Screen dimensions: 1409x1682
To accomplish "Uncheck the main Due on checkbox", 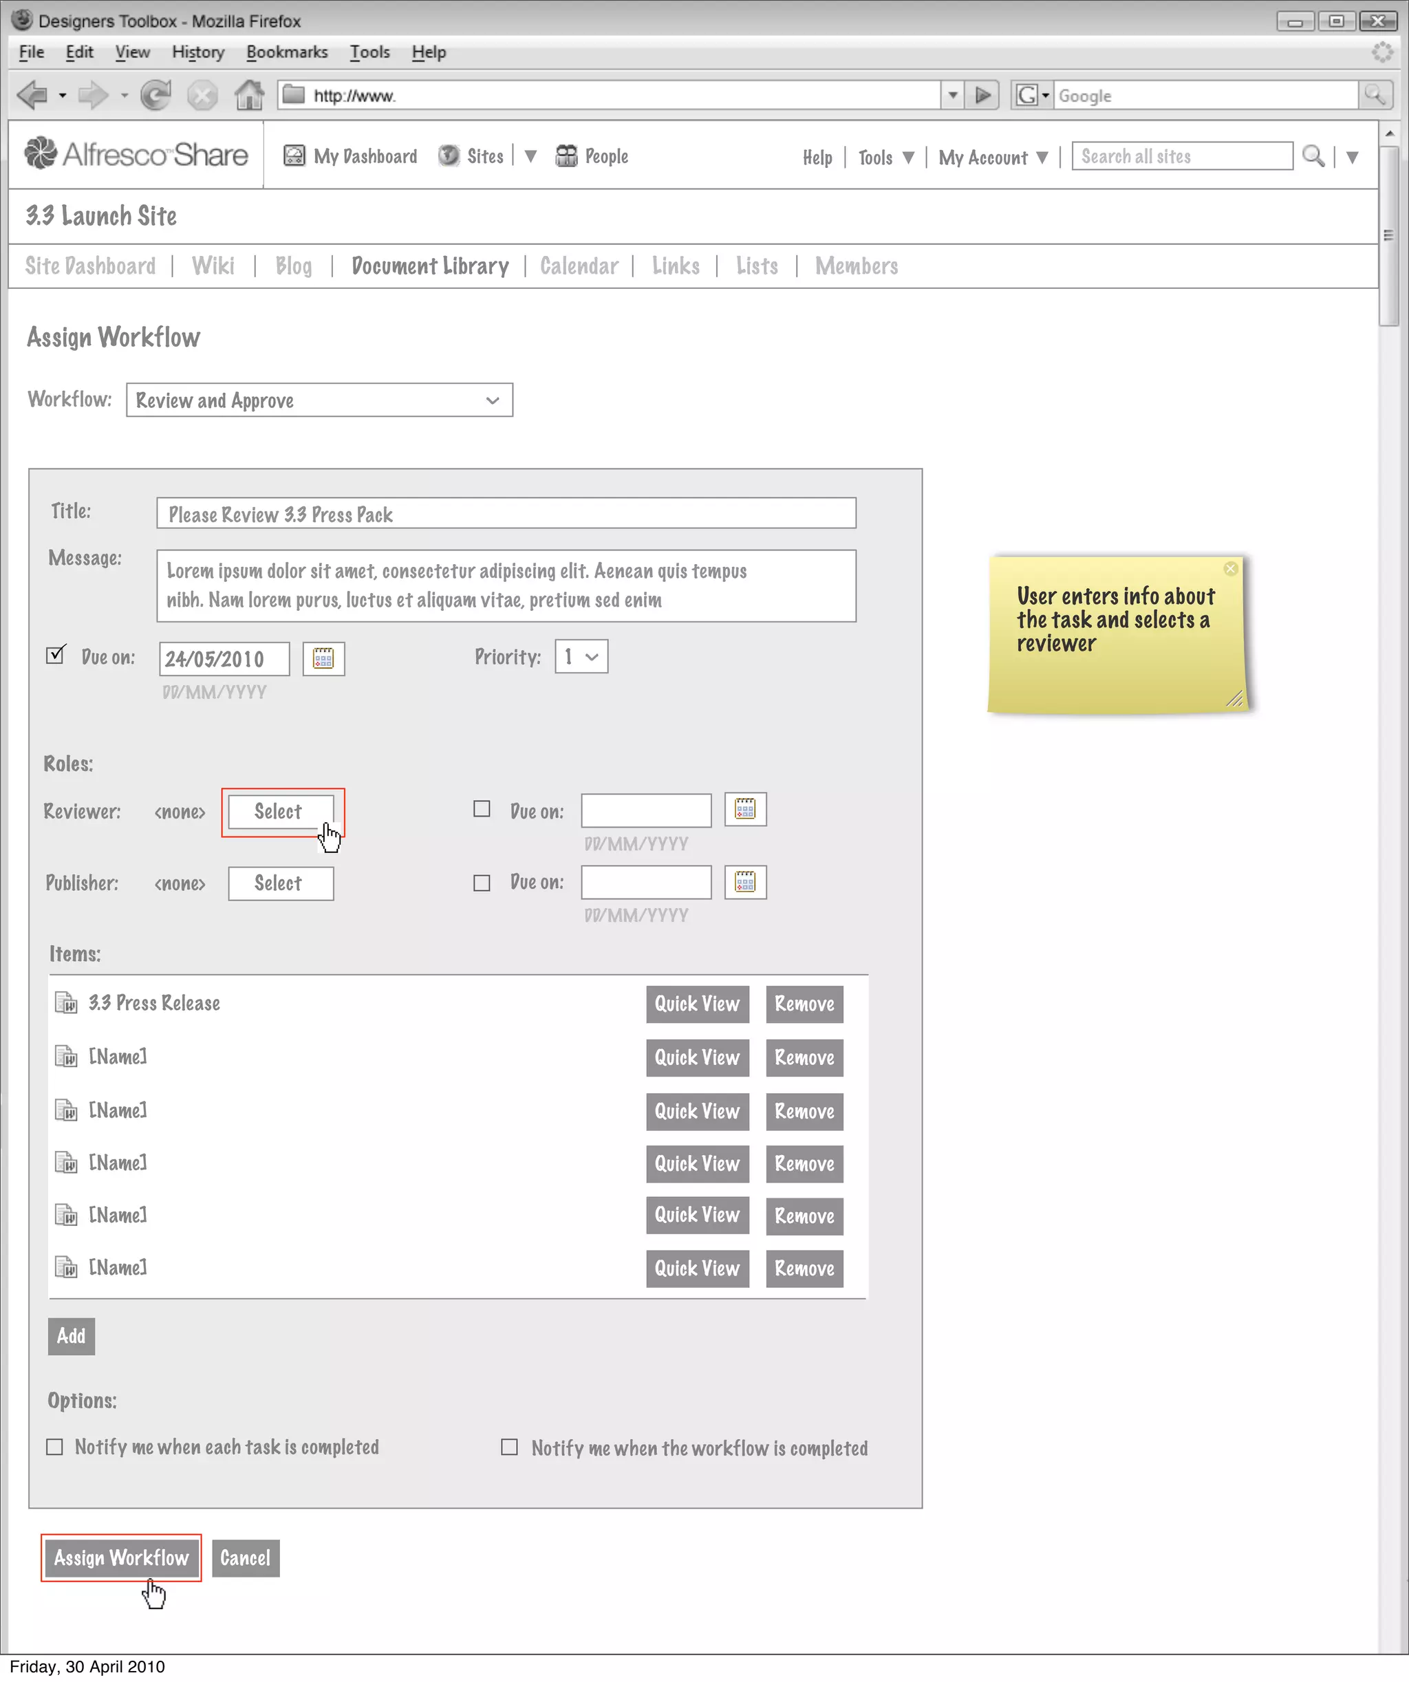I will point(55,656).
